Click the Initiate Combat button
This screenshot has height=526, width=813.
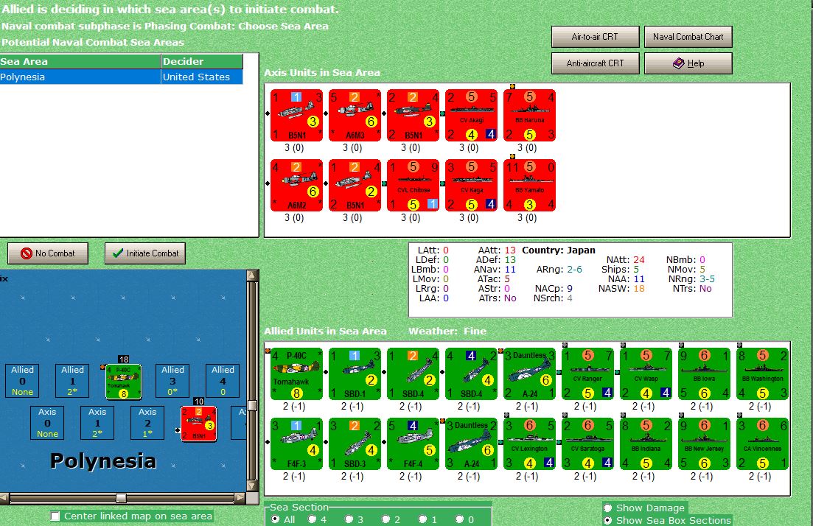coord(145,253)
